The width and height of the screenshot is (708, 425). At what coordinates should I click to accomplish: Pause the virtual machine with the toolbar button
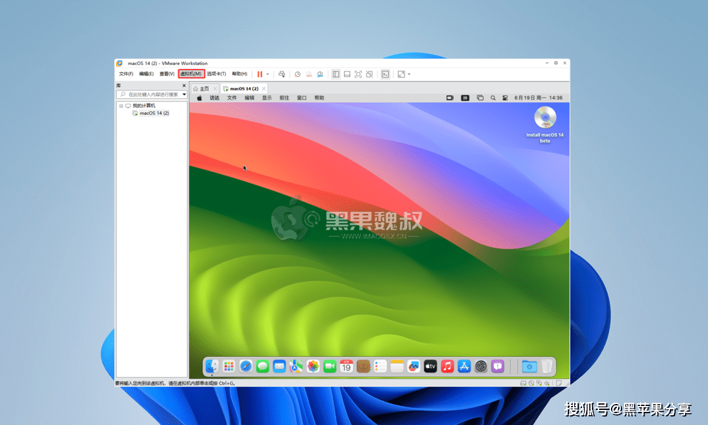click(260, 74)
